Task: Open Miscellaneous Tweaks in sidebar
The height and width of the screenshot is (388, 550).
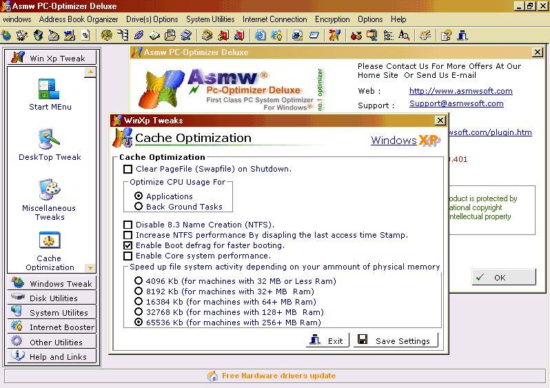Action: 50,200
